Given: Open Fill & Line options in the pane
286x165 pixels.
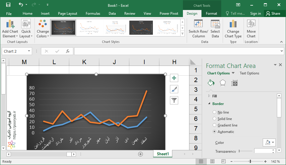Looking at the screenshot, I should click(211, 83).
